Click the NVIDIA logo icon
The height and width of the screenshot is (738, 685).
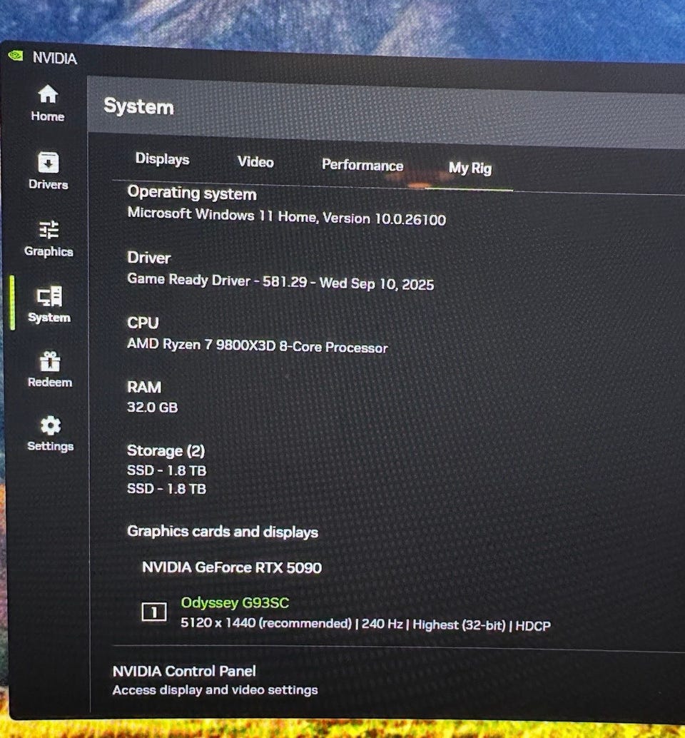click(x=16, y=56)
